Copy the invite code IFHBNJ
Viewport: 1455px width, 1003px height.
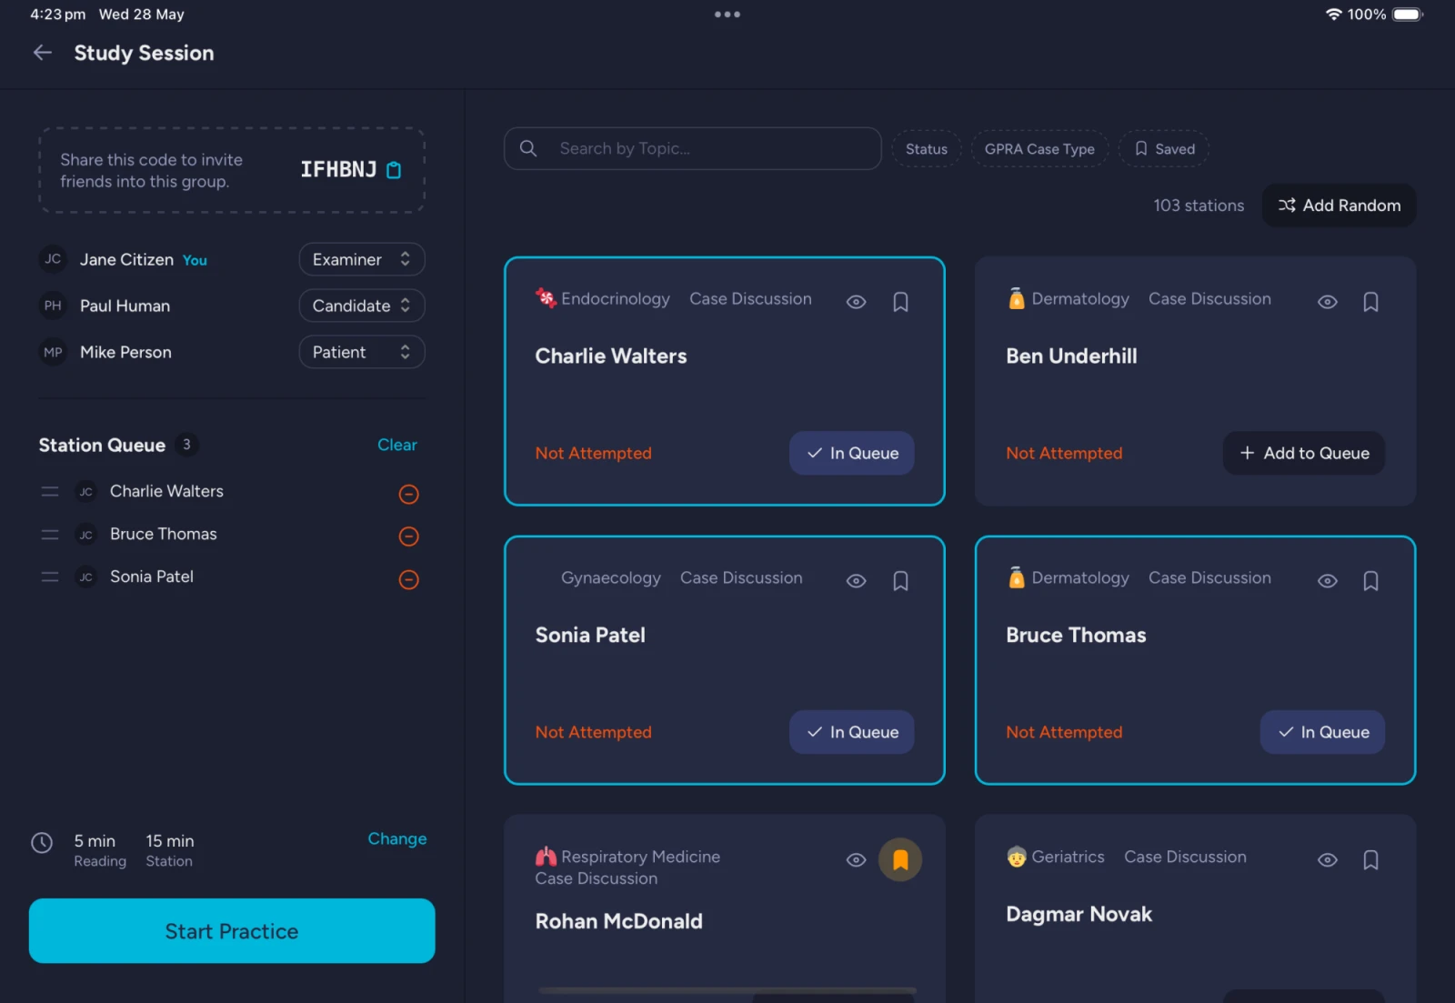coord(394,170)
